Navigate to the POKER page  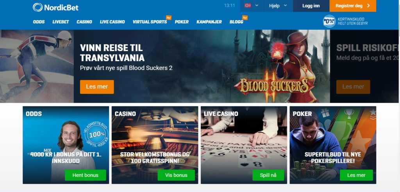coord(182,22)
